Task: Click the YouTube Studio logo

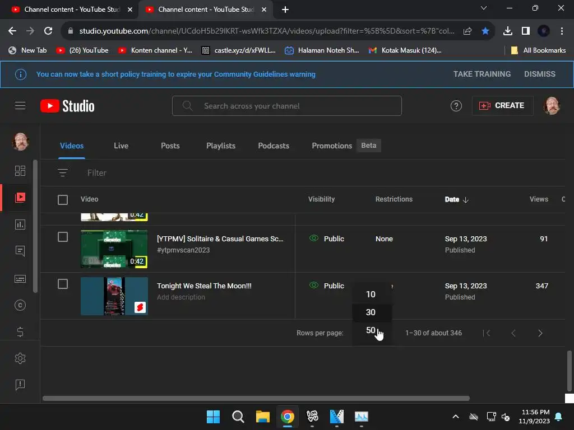Action: 67,106
